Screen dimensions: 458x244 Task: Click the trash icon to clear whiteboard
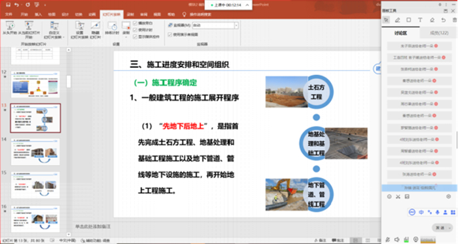click(x=455, y=20)
